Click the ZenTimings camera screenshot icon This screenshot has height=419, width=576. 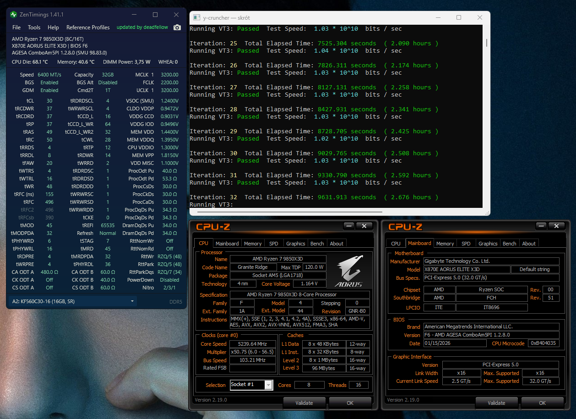[177, 27]
